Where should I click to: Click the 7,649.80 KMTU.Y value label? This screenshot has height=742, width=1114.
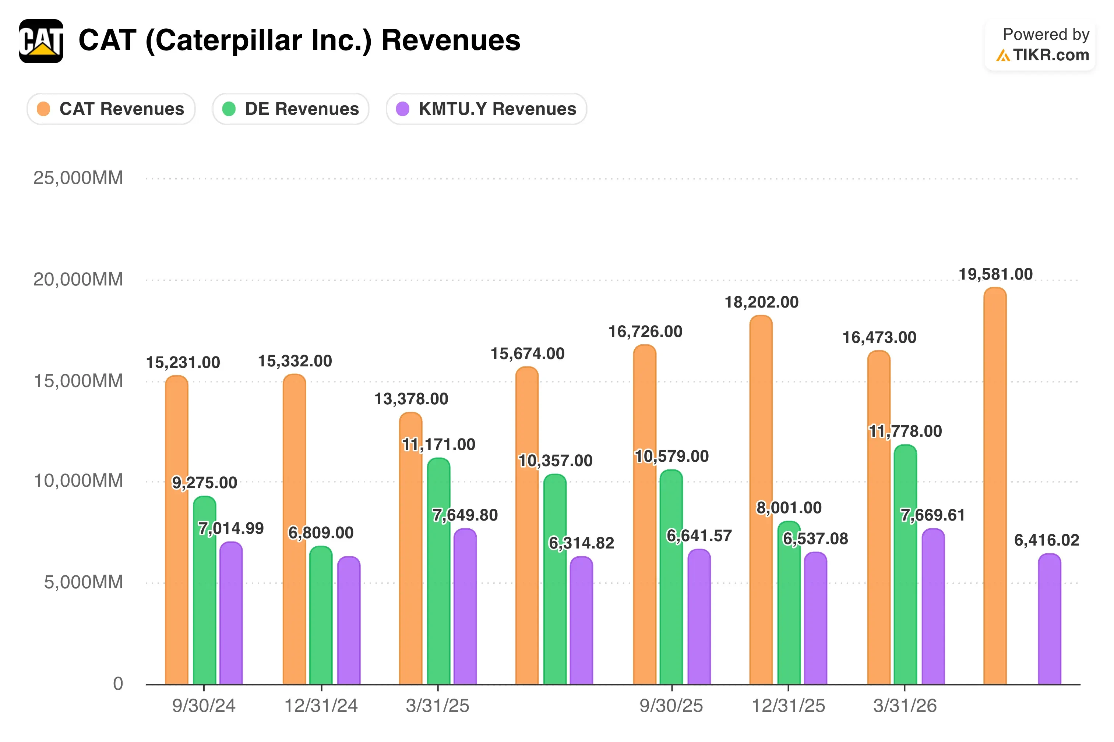click(x=465, y=515)
